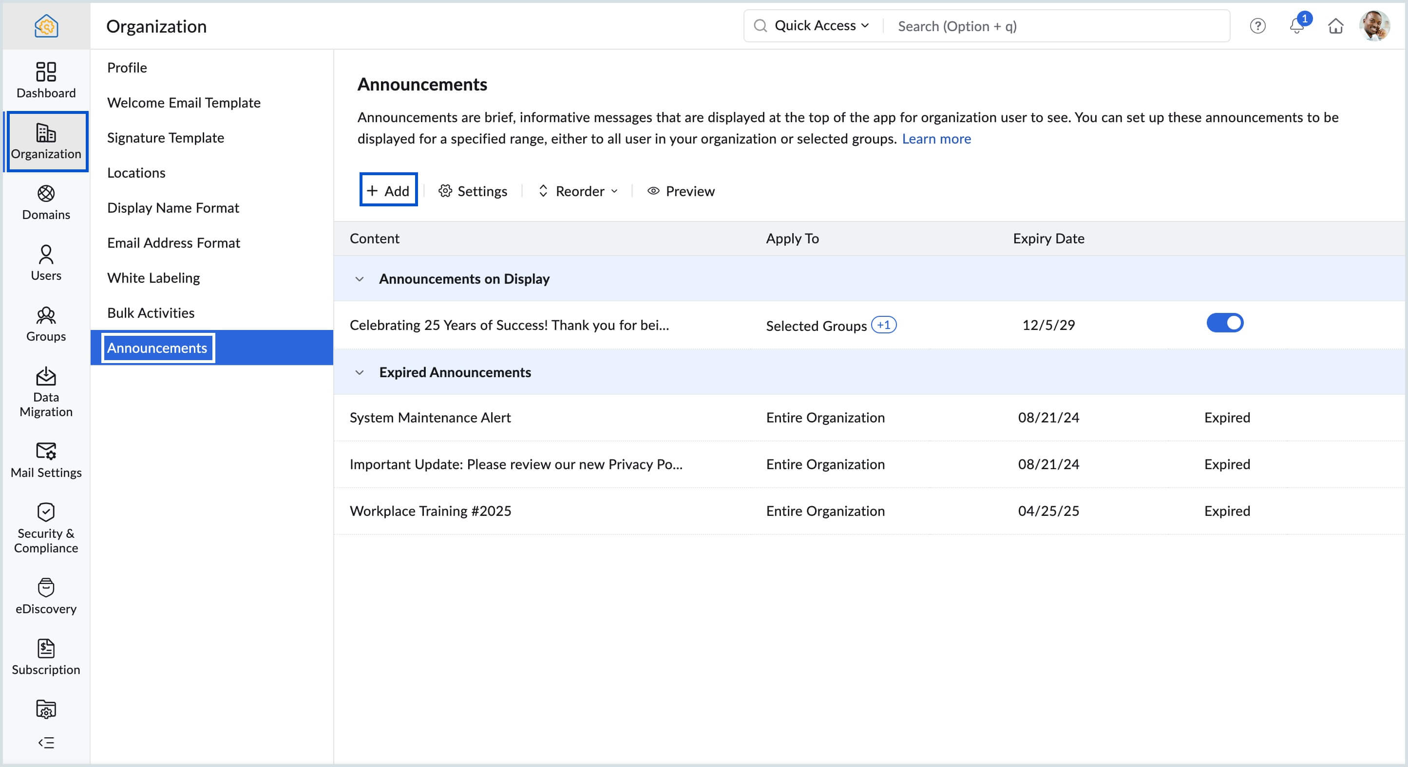Open Groups from the sidebar
The width and height of the screenshot is (1408, 767).
click(46, 324)
